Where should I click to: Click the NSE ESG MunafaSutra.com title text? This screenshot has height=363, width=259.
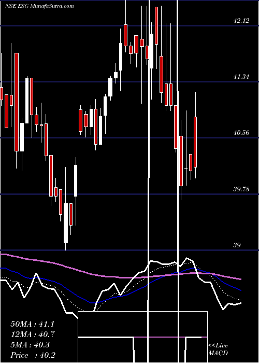point(39,6)
